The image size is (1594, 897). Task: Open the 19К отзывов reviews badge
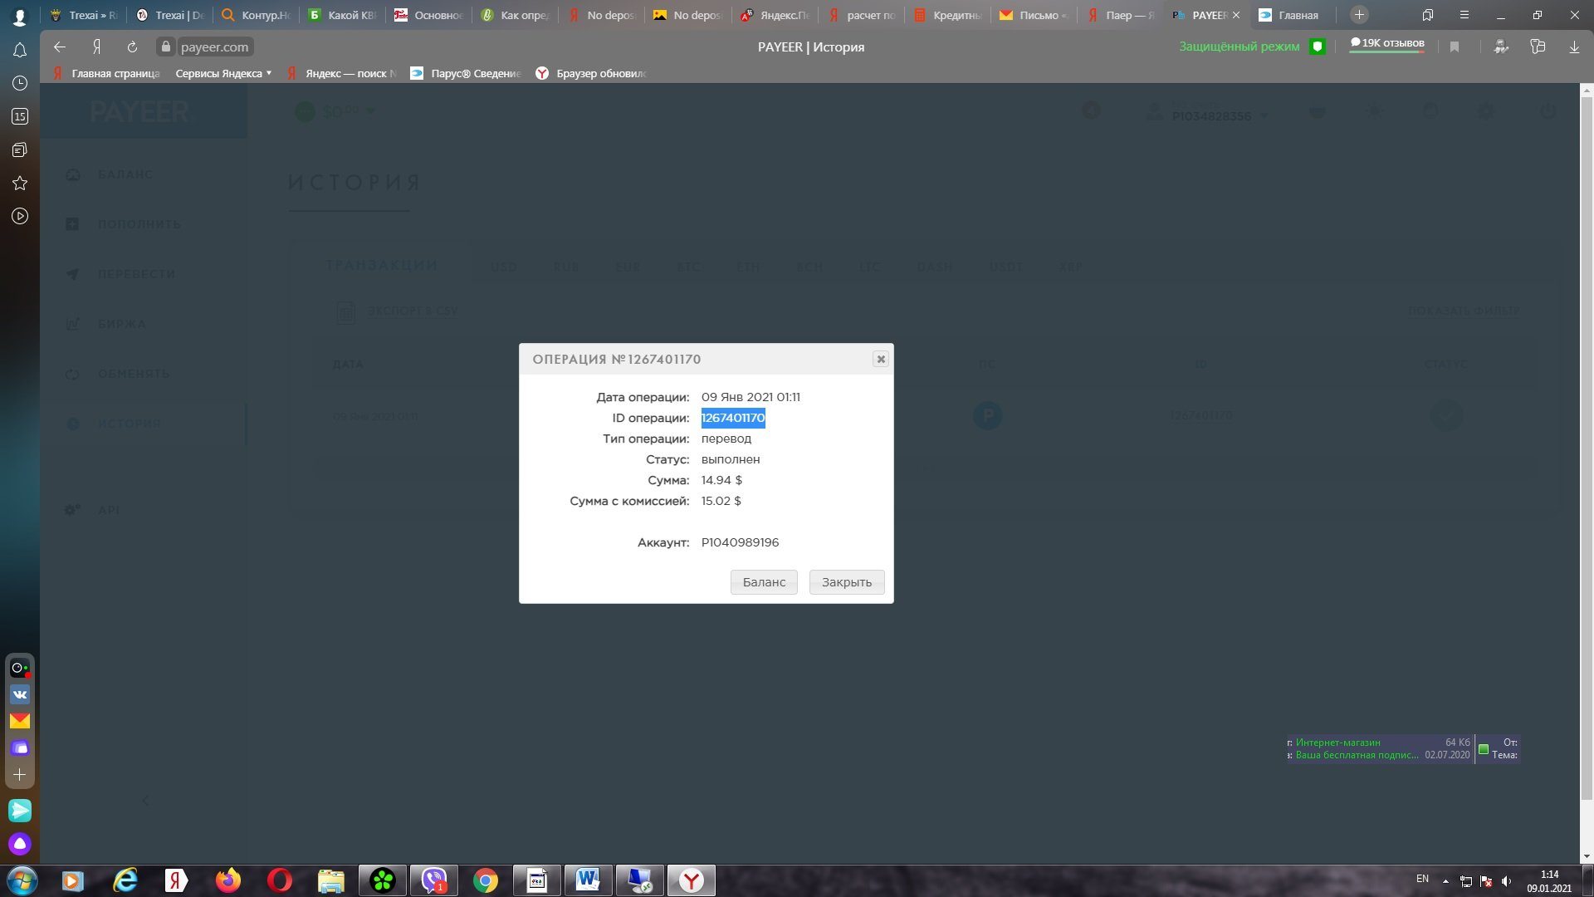pos(1387,44)
